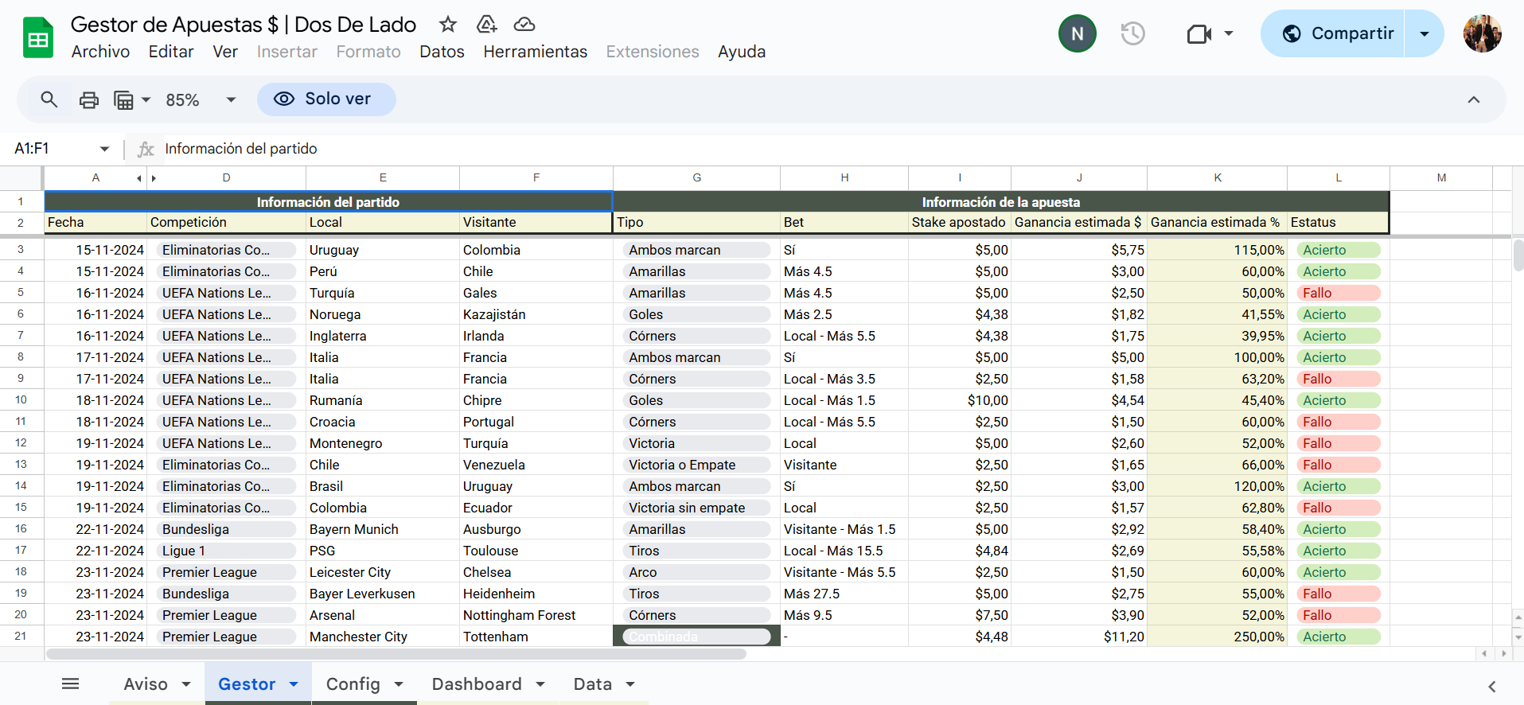Select row 10 header
This screenshot has width=1524, height=705.
point(21,400)
